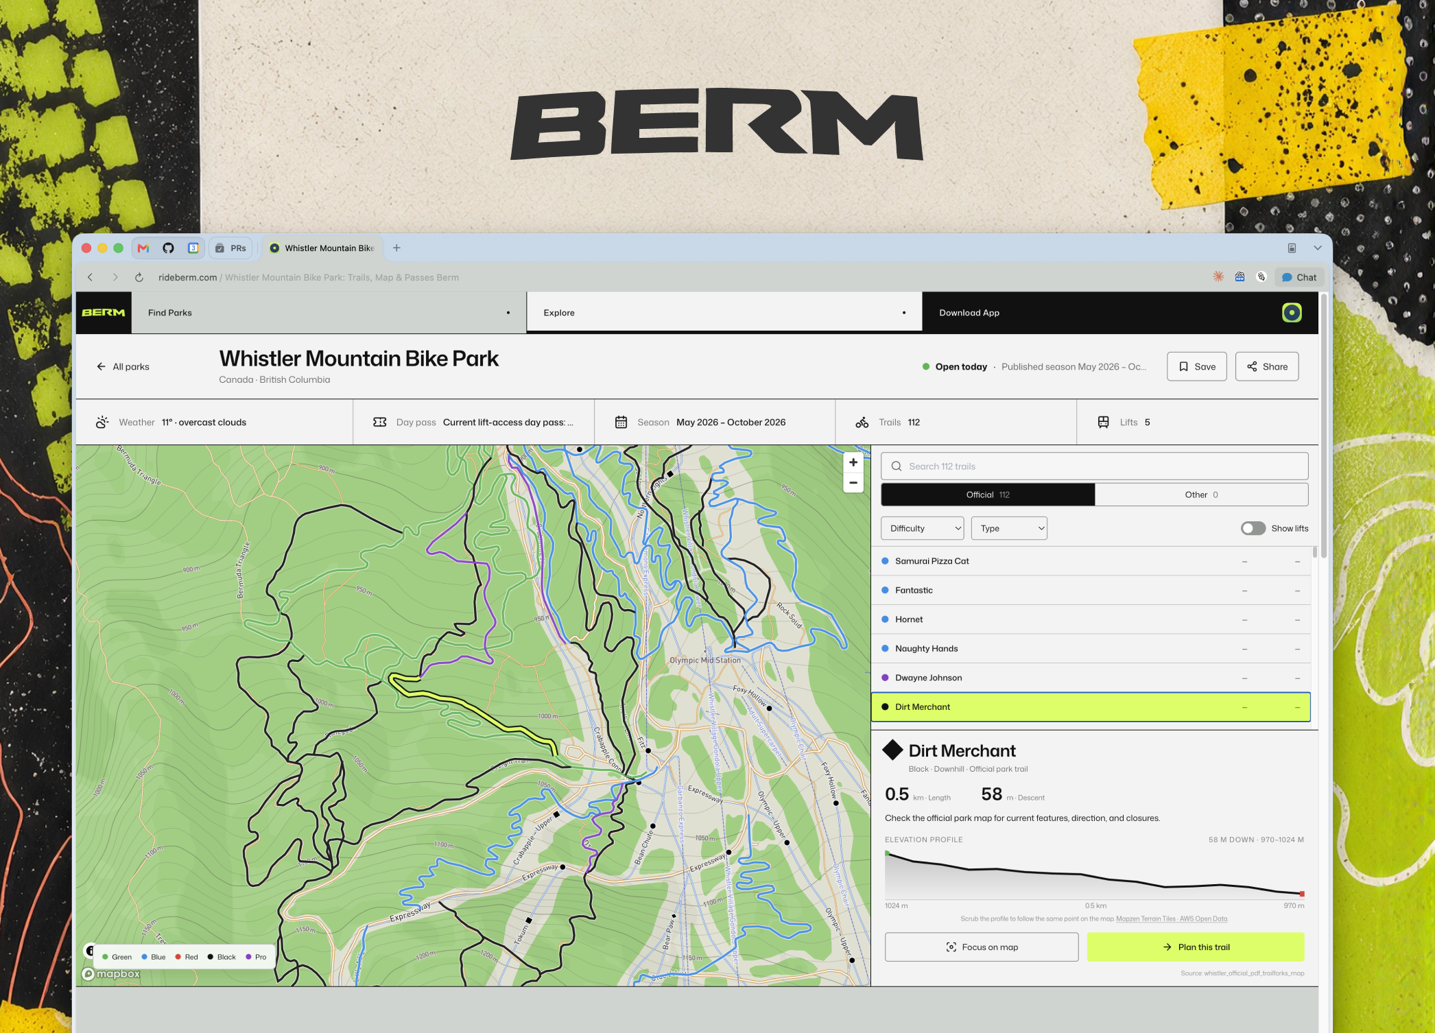Reload the current page
This screenshot has height=1033, width=1435.
tap(139, 277)
